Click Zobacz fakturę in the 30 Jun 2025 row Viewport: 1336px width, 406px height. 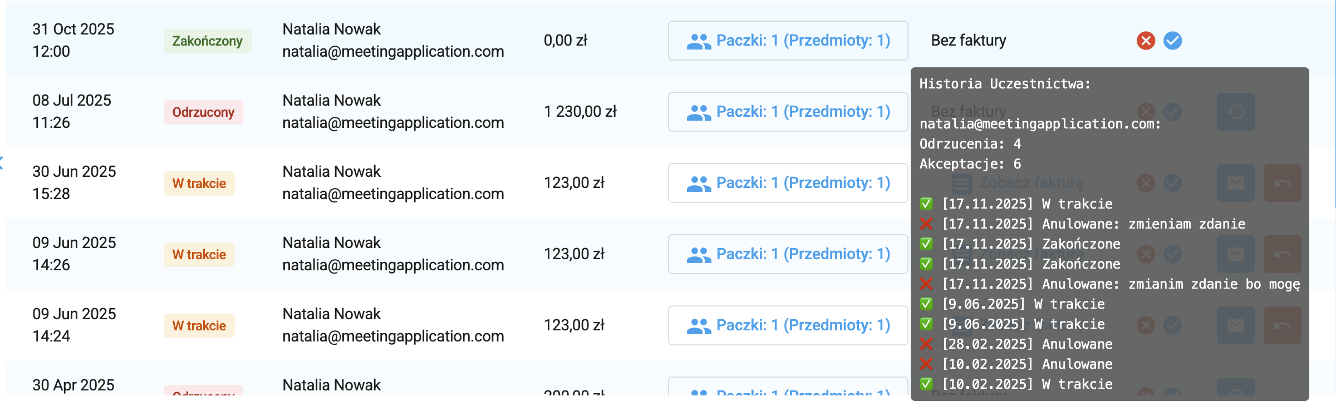(x=1018, y=183)
